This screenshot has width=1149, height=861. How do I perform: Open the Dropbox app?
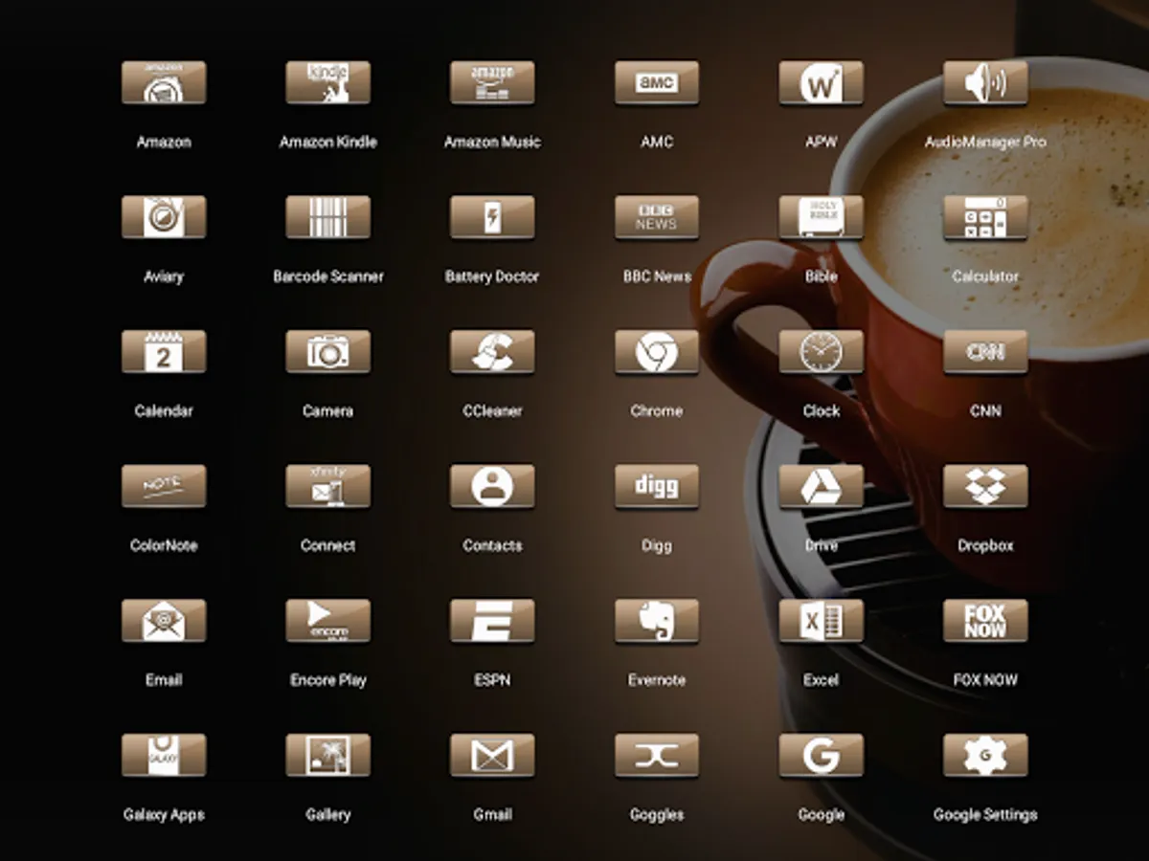[x=985, y=487]
